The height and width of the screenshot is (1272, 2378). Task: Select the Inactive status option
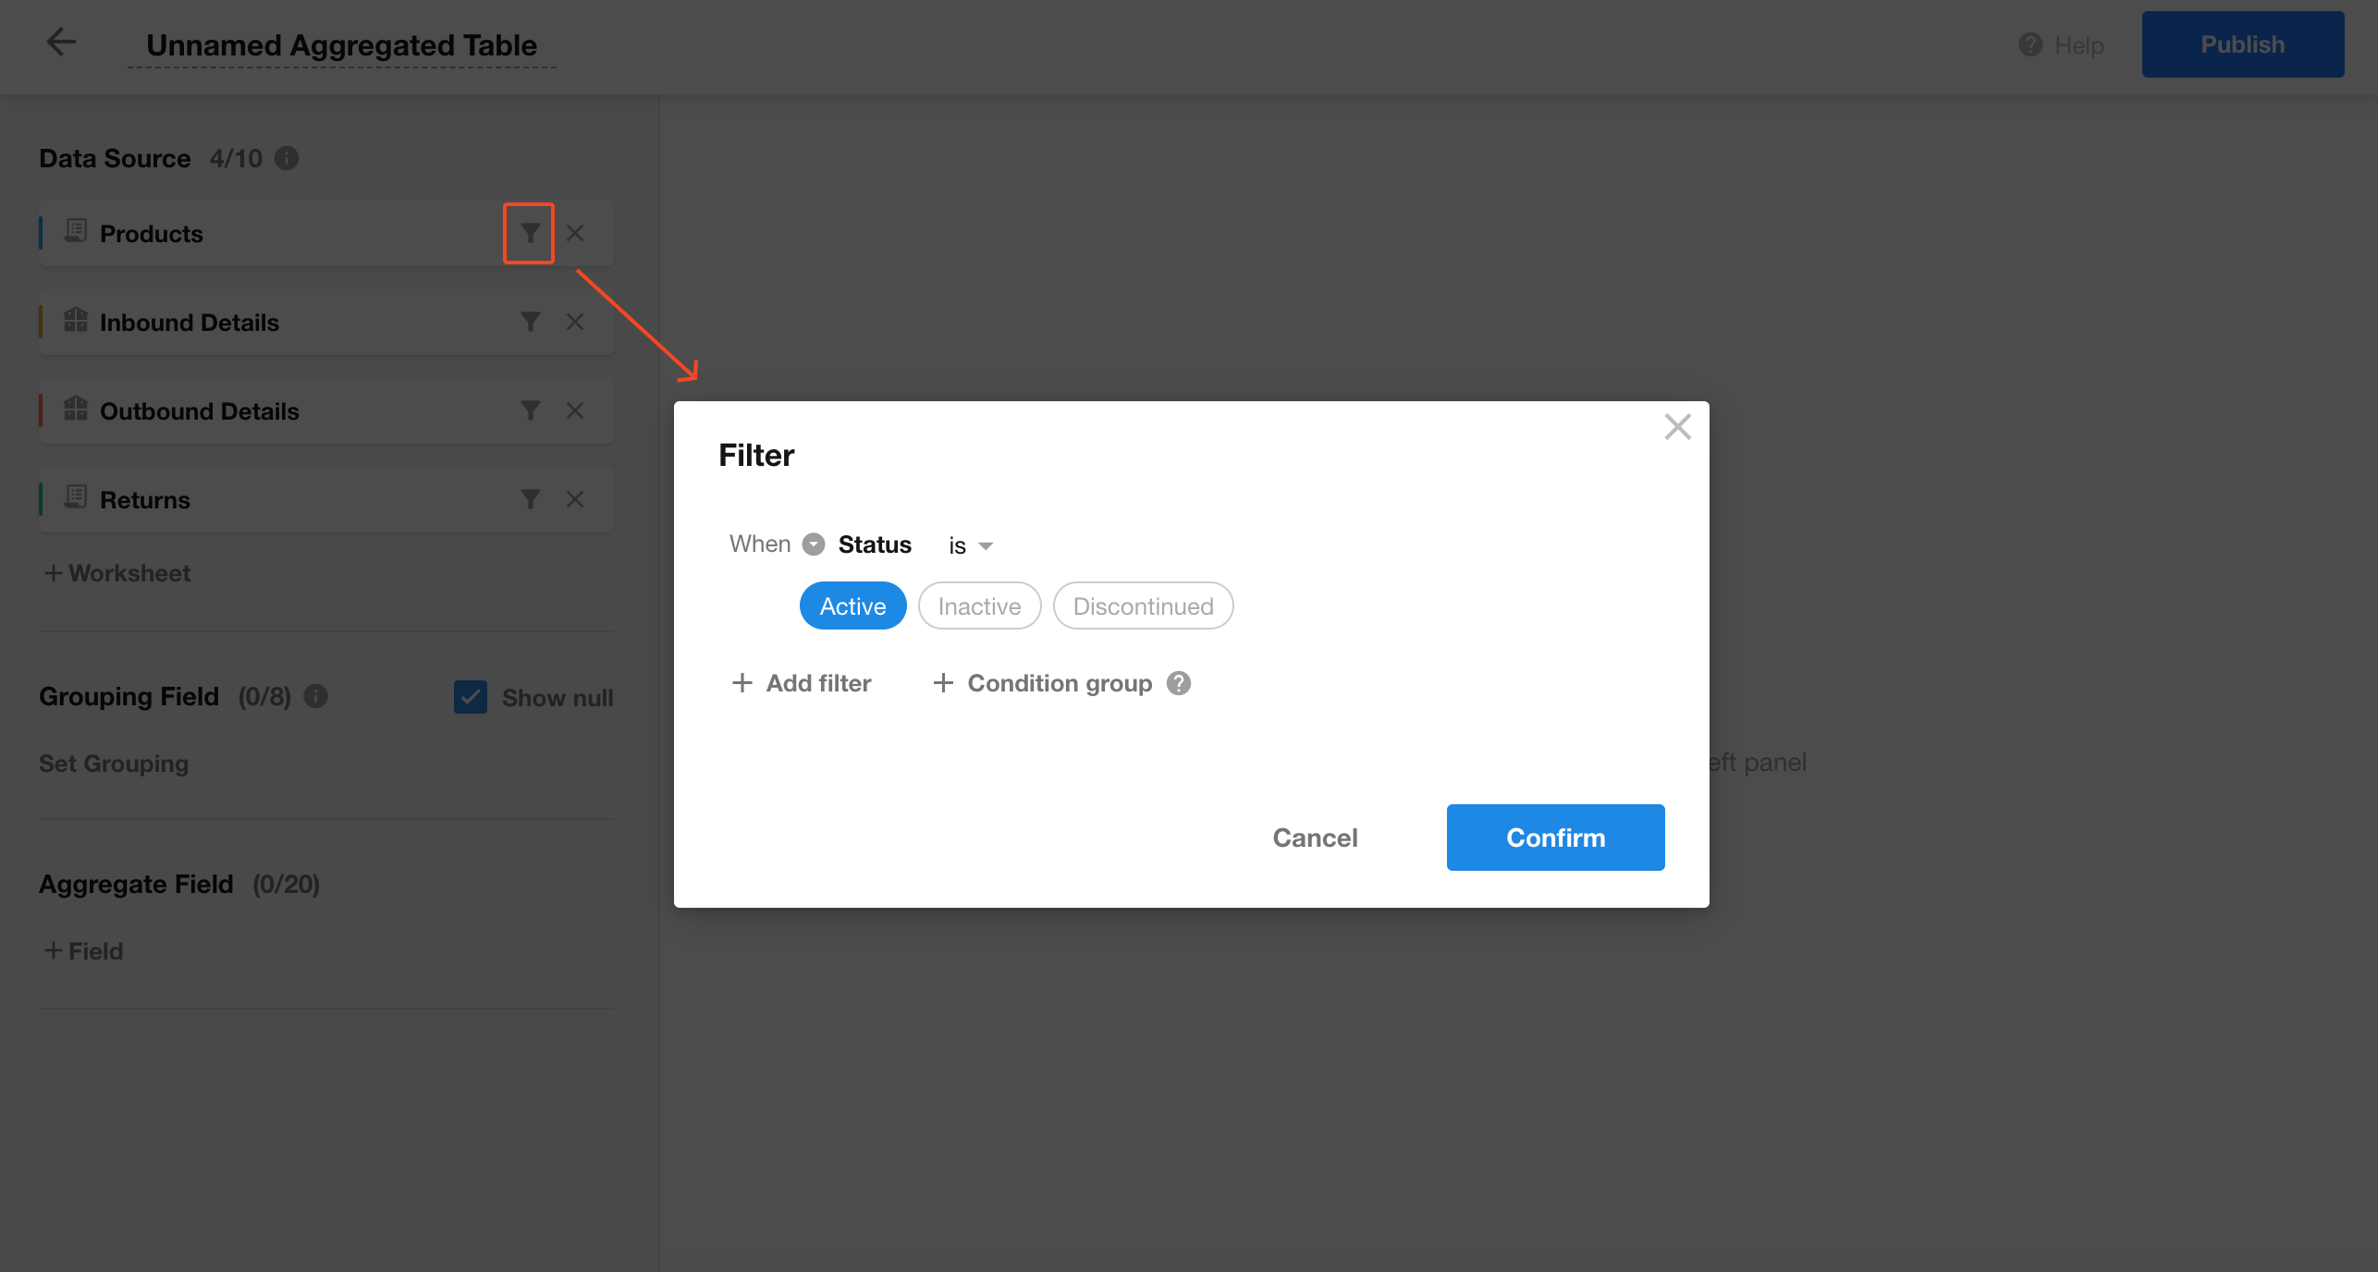point(979,606)
